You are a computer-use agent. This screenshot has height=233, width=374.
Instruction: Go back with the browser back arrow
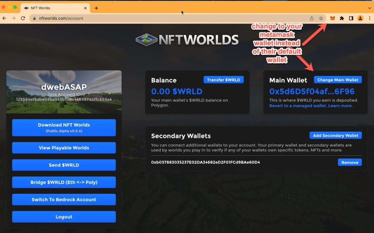tap(4, 18)
